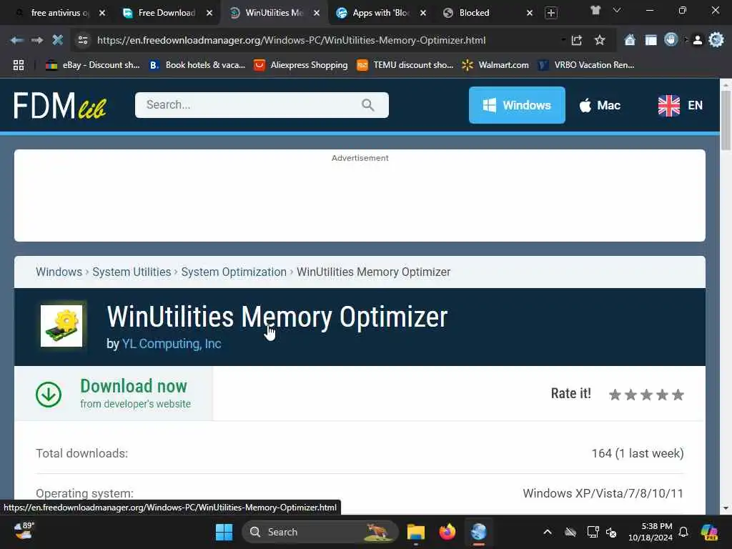The image size is (732, 549).
Task: Open TEMU discount bookmark
Action: point(405,65)
